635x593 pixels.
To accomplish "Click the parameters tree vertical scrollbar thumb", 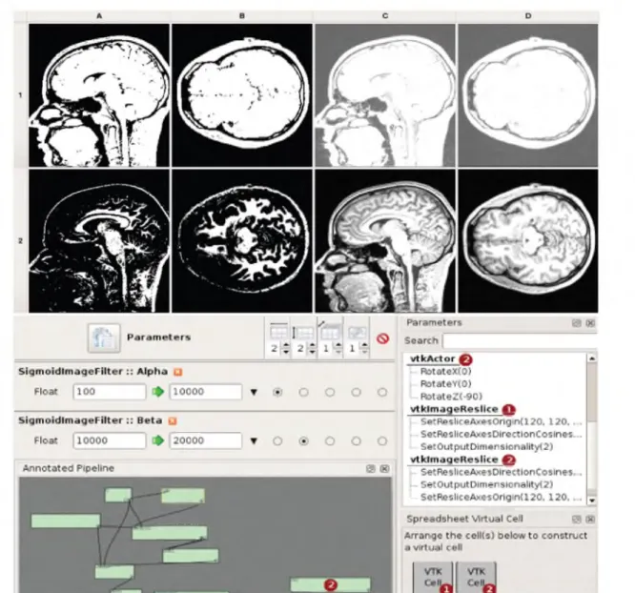I will 592,392.
